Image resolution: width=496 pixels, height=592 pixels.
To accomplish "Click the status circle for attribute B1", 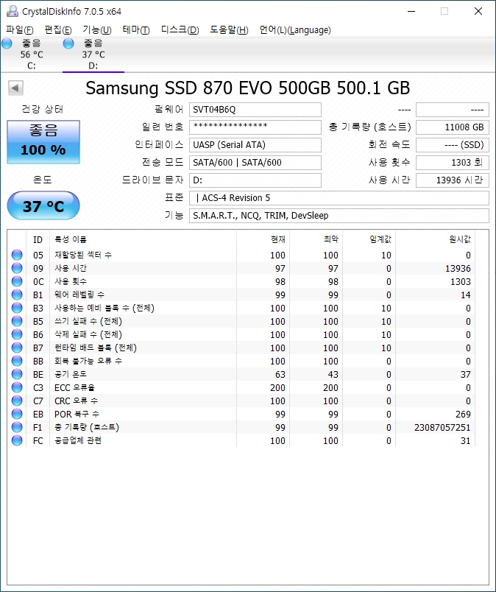I will [17, 295].
